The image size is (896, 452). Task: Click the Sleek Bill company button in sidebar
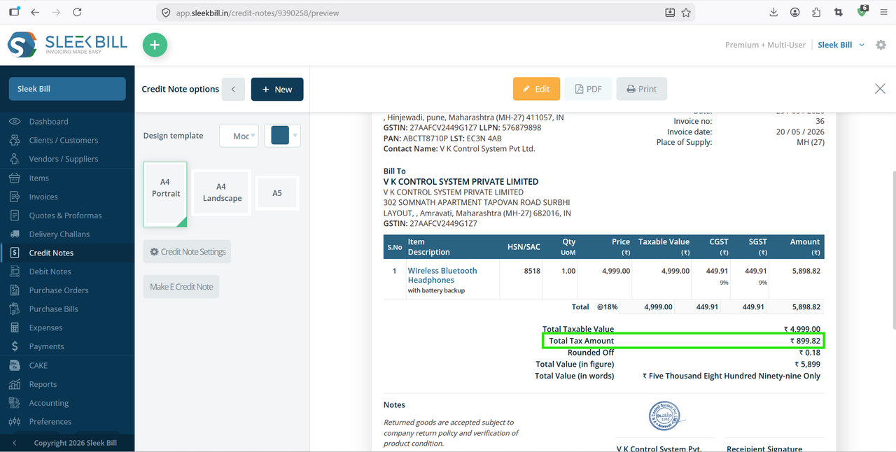[x=67, y=89]
